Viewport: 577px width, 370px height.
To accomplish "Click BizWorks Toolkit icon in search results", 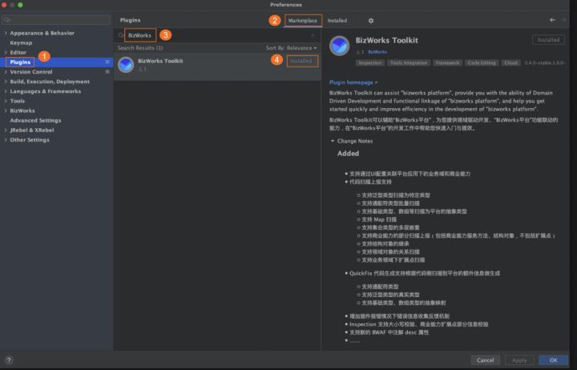I will coord(126,65).
